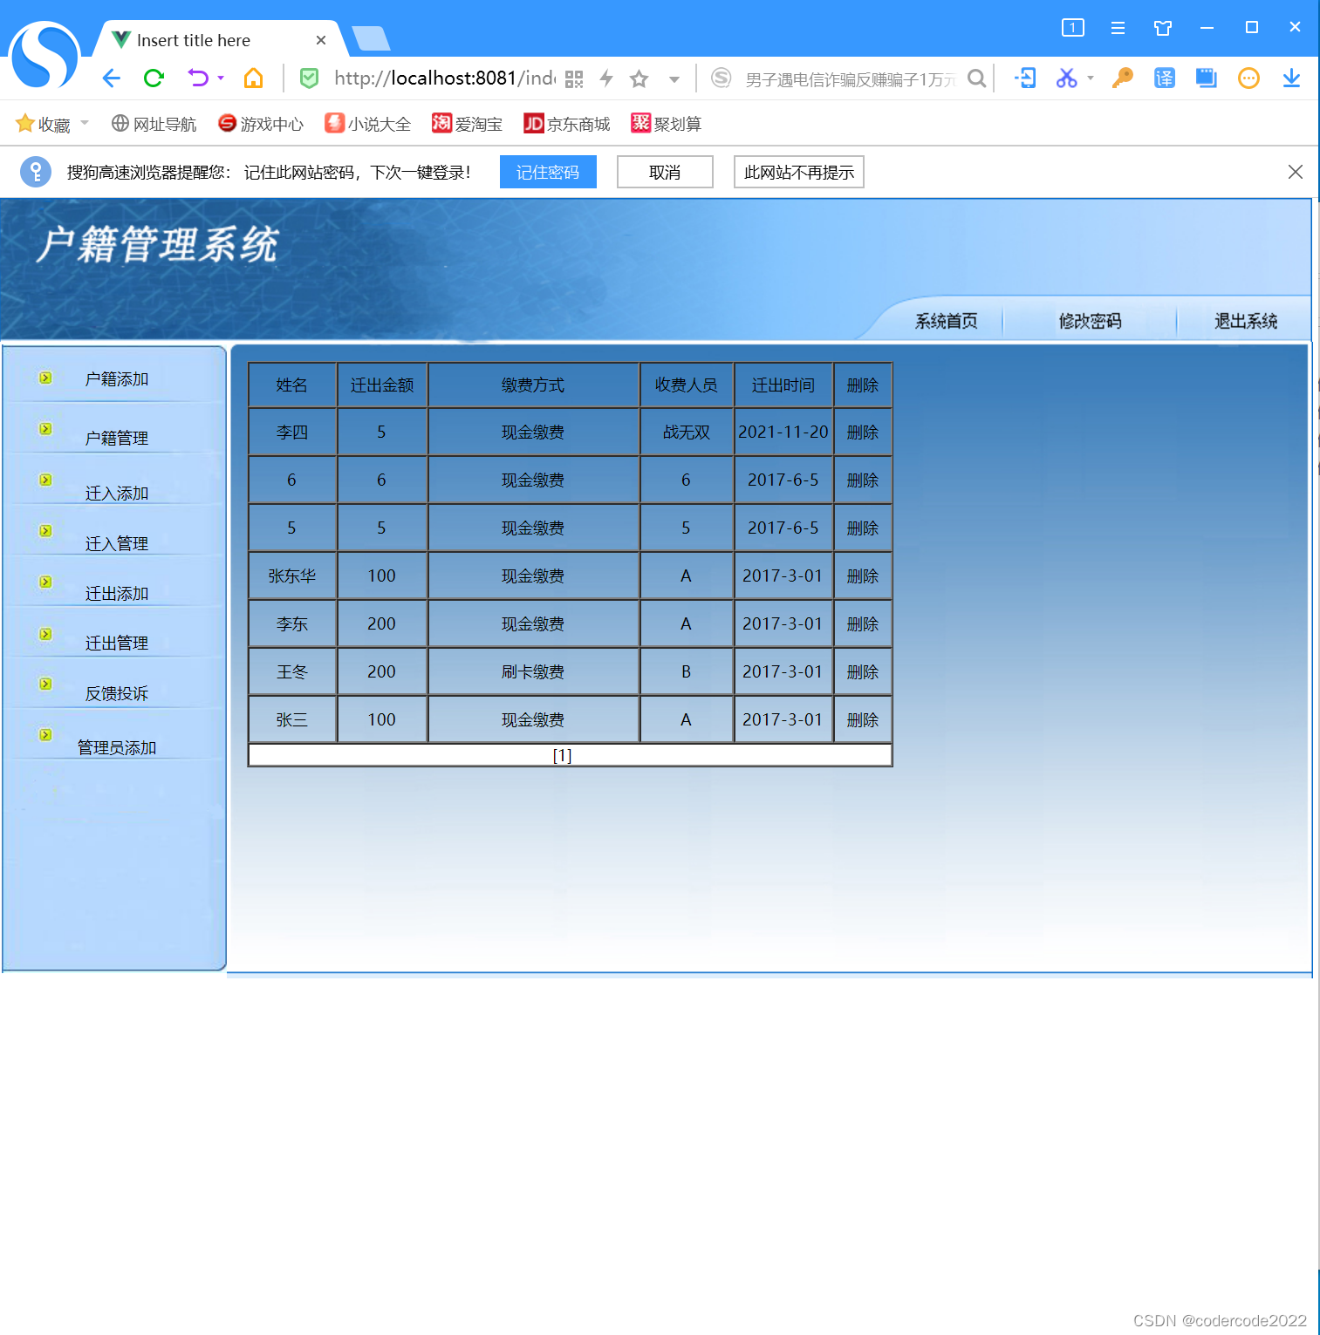Screen dimensions: 1320x1335
Task: Click the translate icon
Action: pos(1164,78)
